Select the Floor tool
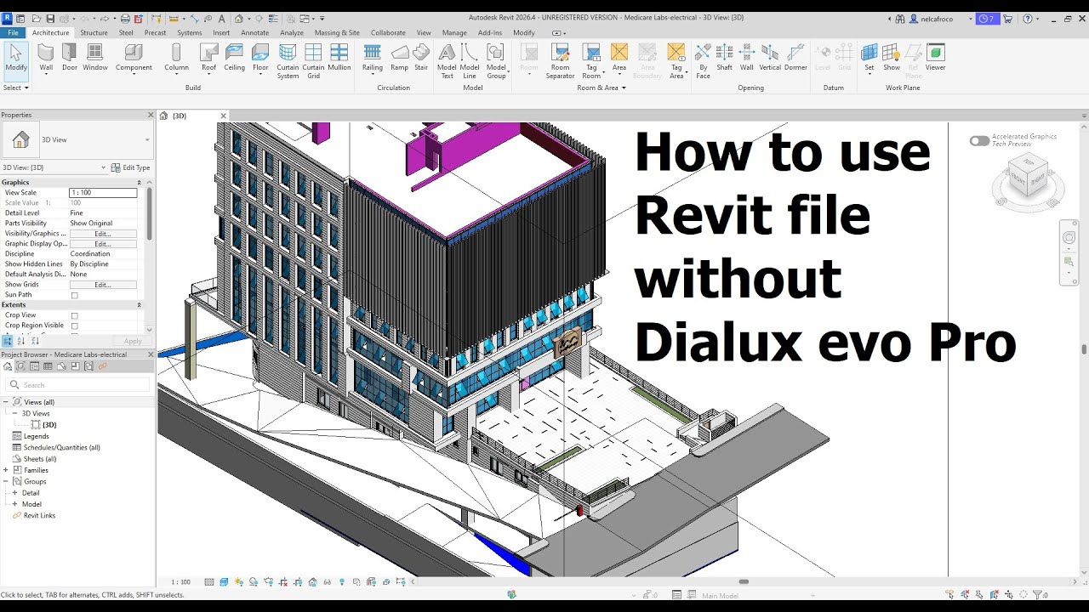The width and height of the screenshot is (1089, 612). (x=260, y=57)
